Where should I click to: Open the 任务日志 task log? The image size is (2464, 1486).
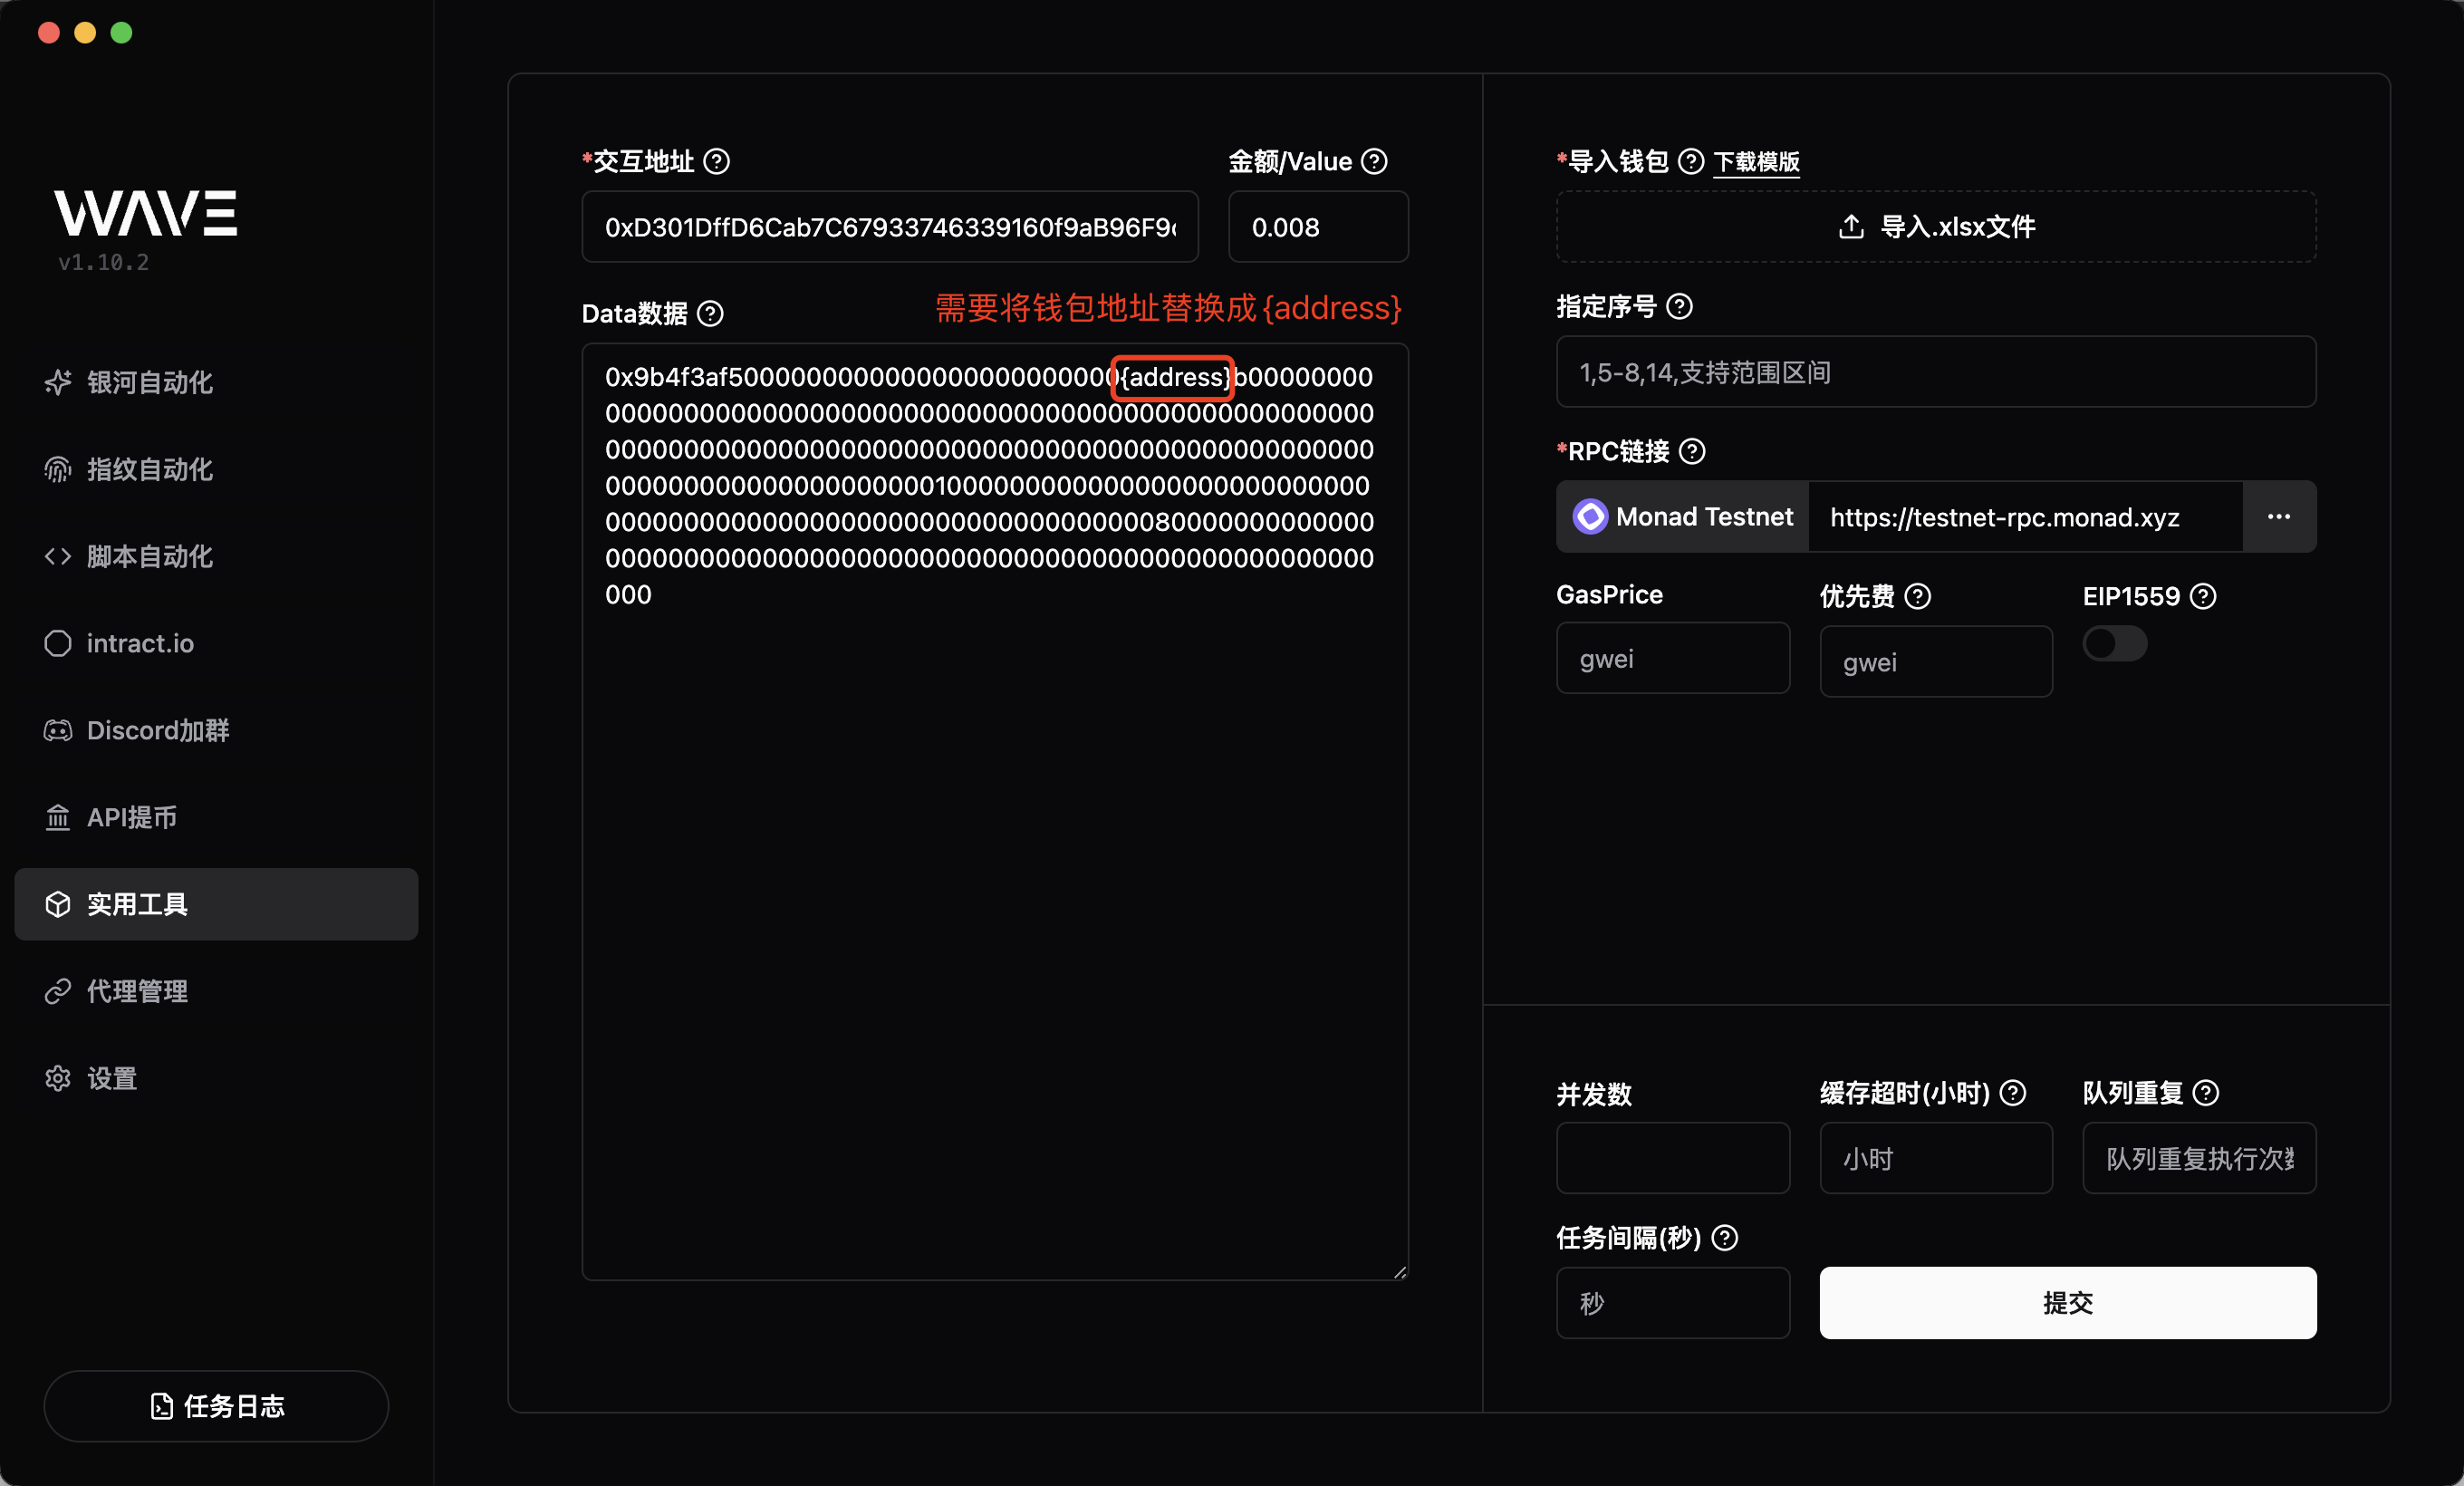pyautogui.click(x=216, y=1406)
